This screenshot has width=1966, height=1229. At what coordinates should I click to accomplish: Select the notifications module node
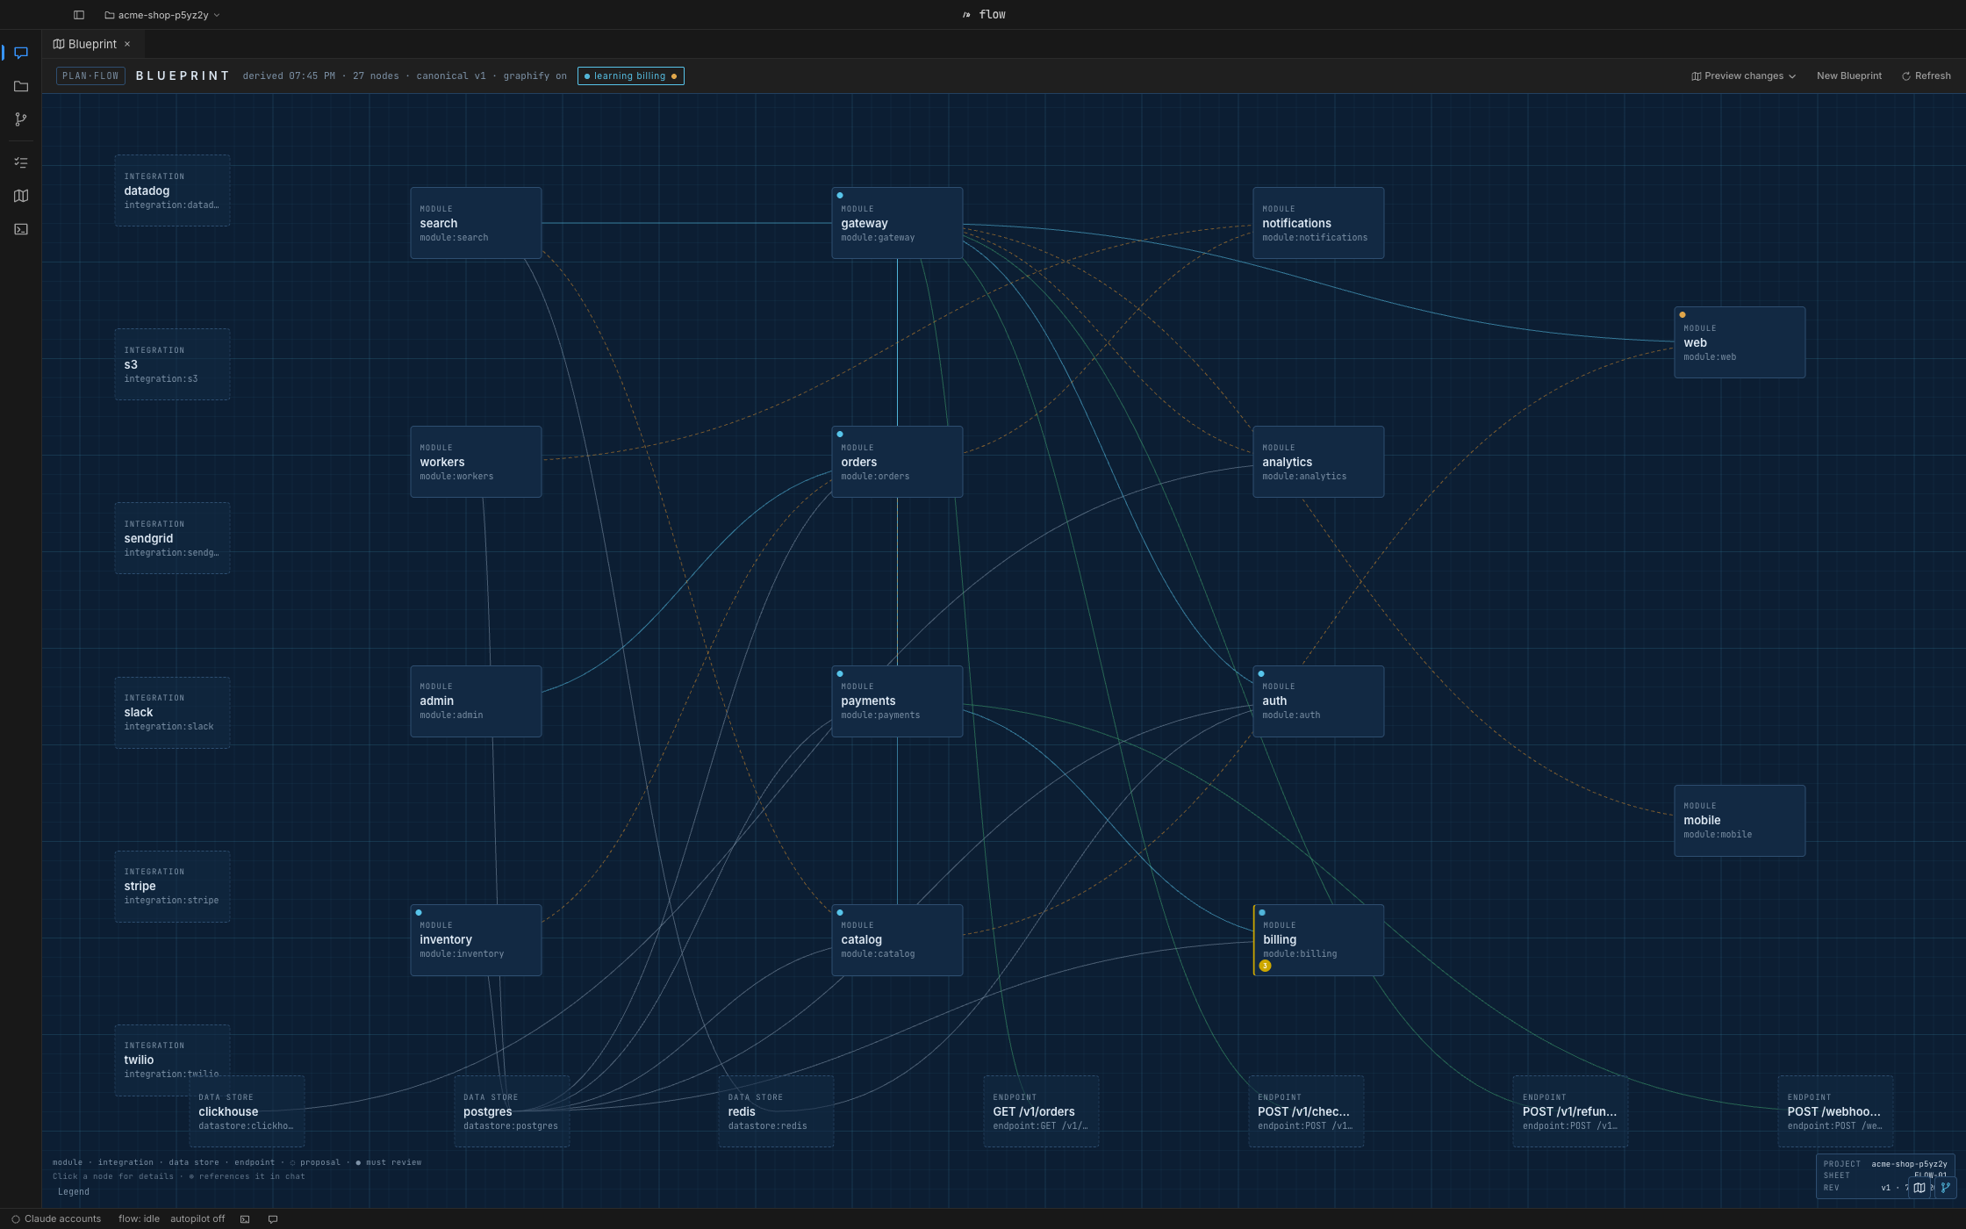tap(1318, 223)
